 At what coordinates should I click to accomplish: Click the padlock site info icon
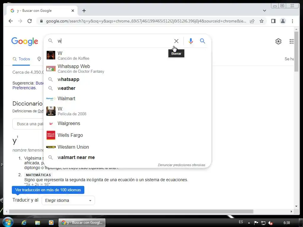click(x=41, y=21)
